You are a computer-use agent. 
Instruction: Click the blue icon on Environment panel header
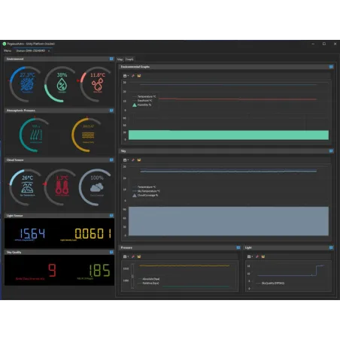coord(111,59)
